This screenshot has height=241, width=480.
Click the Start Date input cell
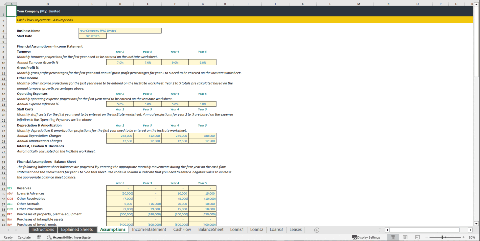(x=92, y=36)
